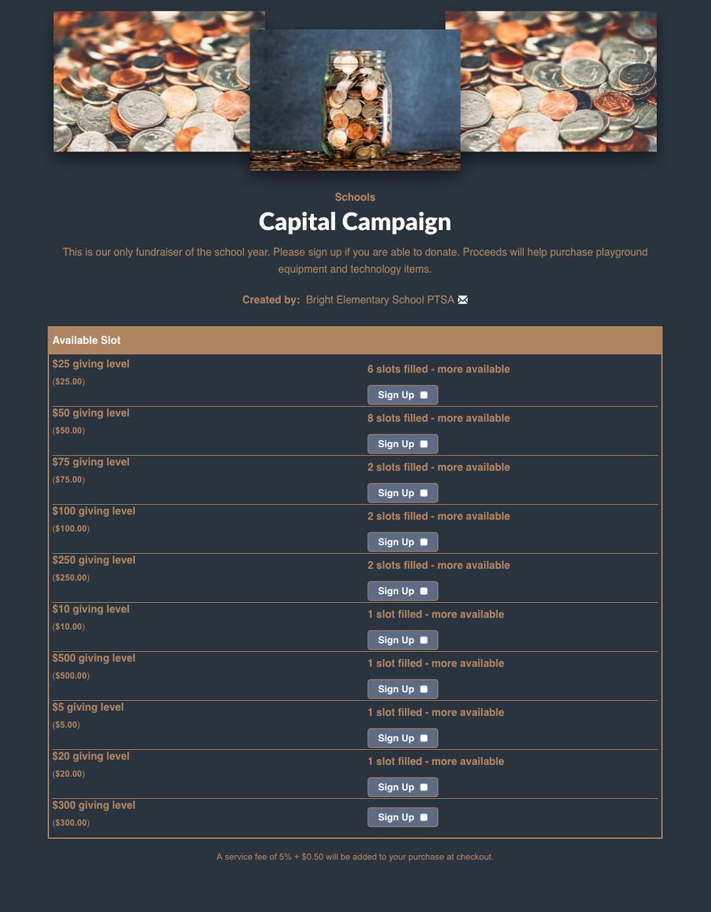The height and width of the screenshot is (912, 711).
Task: Check the box inside the $5 Sign Up button
Action: pos(423,737)
